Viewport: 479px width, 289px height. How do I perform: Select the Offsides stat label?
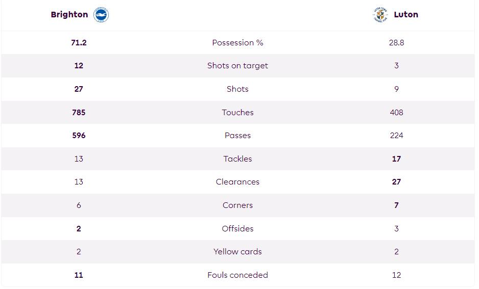coord(237,229)
